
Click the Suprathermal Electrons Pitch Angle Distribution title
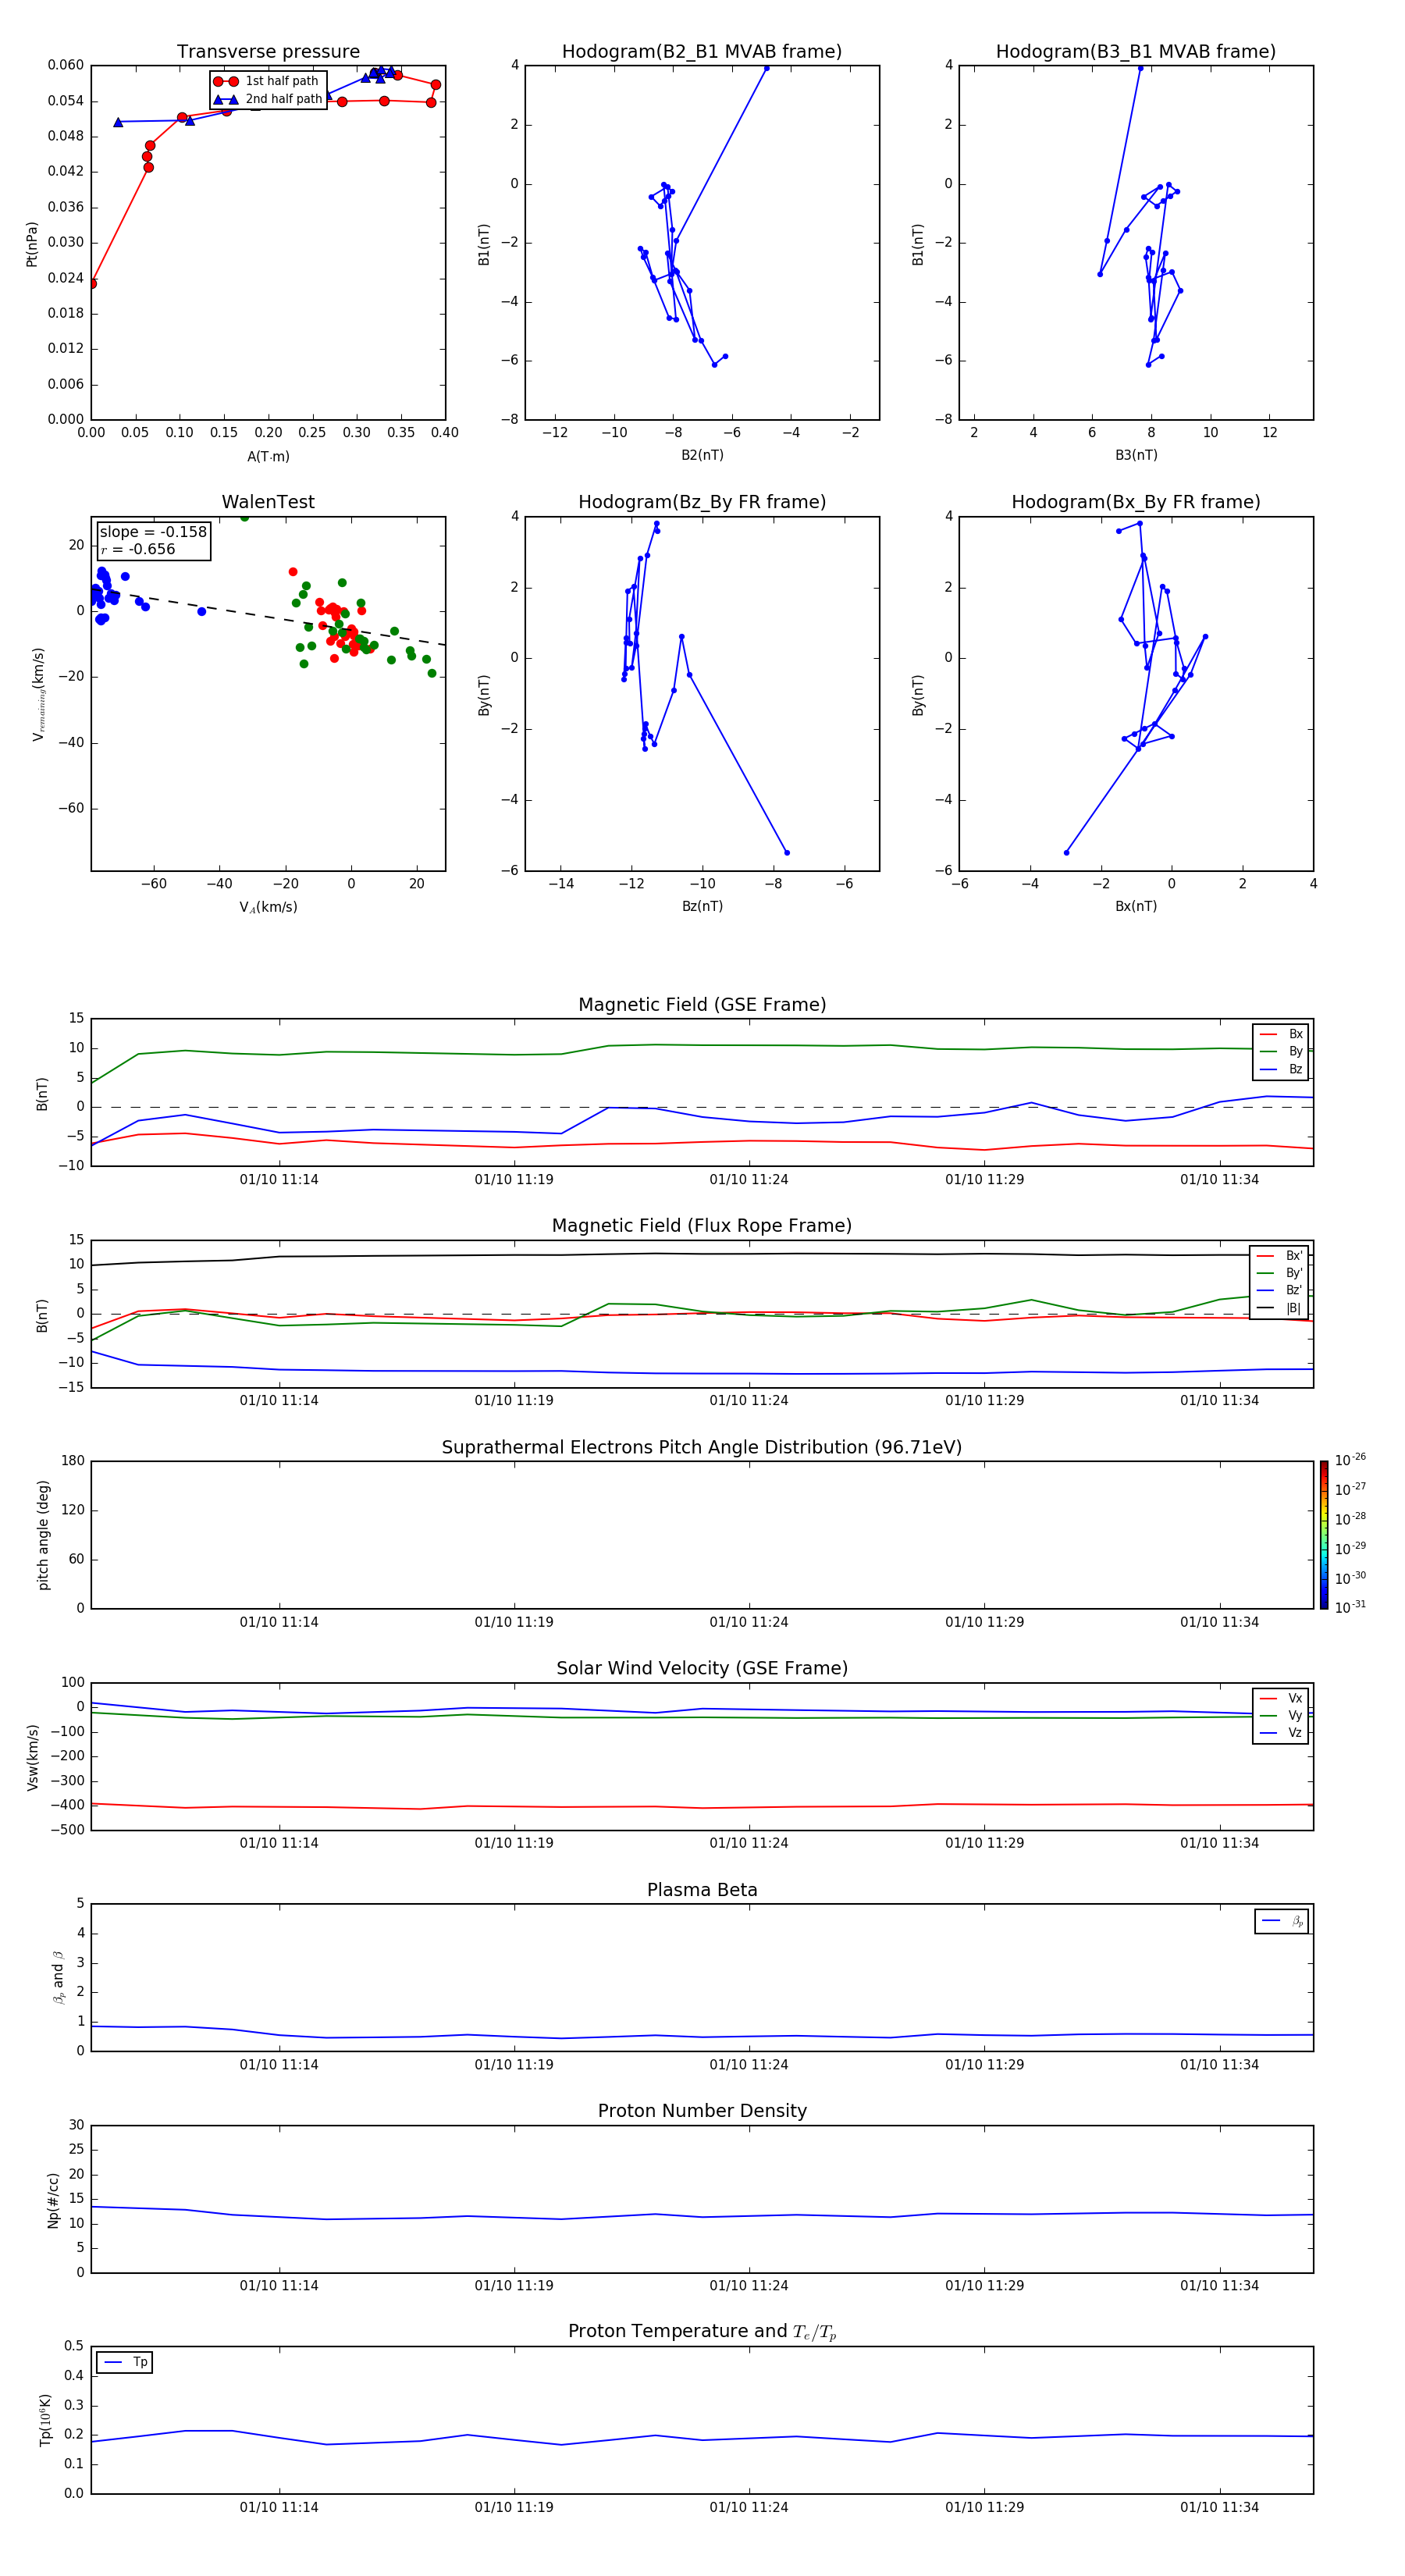point(702,1447)
